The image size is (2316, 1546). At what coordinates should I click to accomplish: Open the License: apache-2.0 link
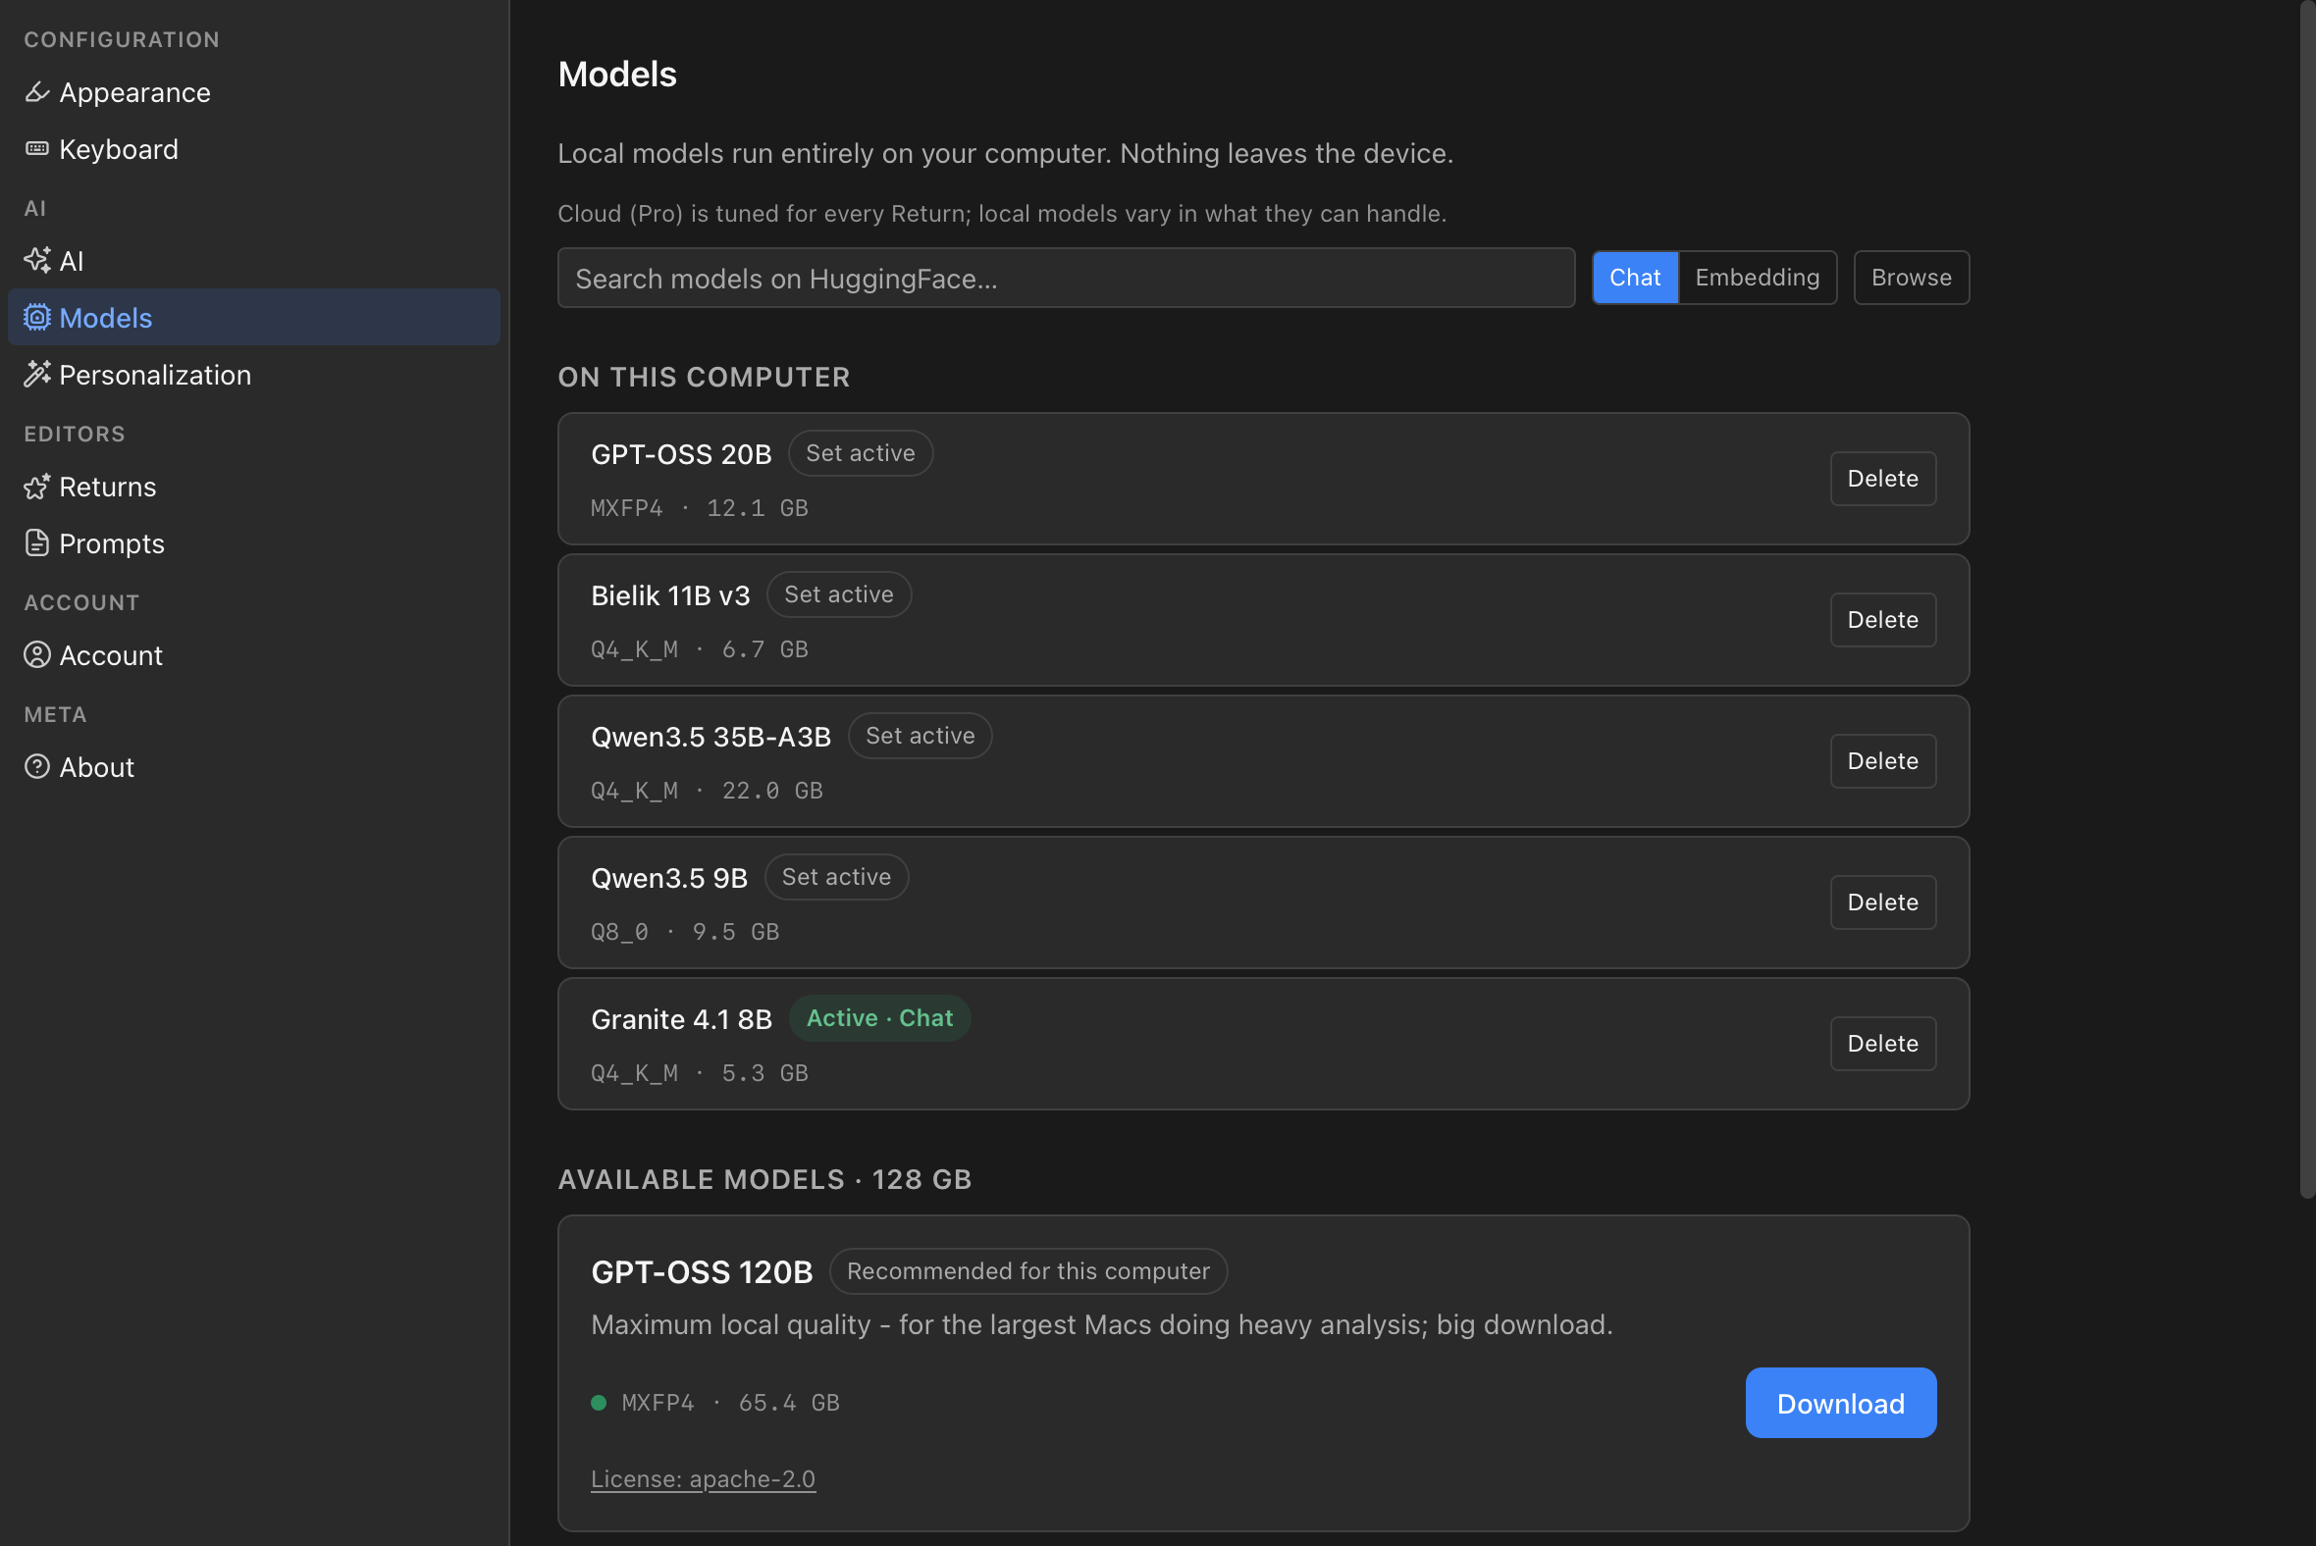pyautogui.click(x=704, y=1479)
